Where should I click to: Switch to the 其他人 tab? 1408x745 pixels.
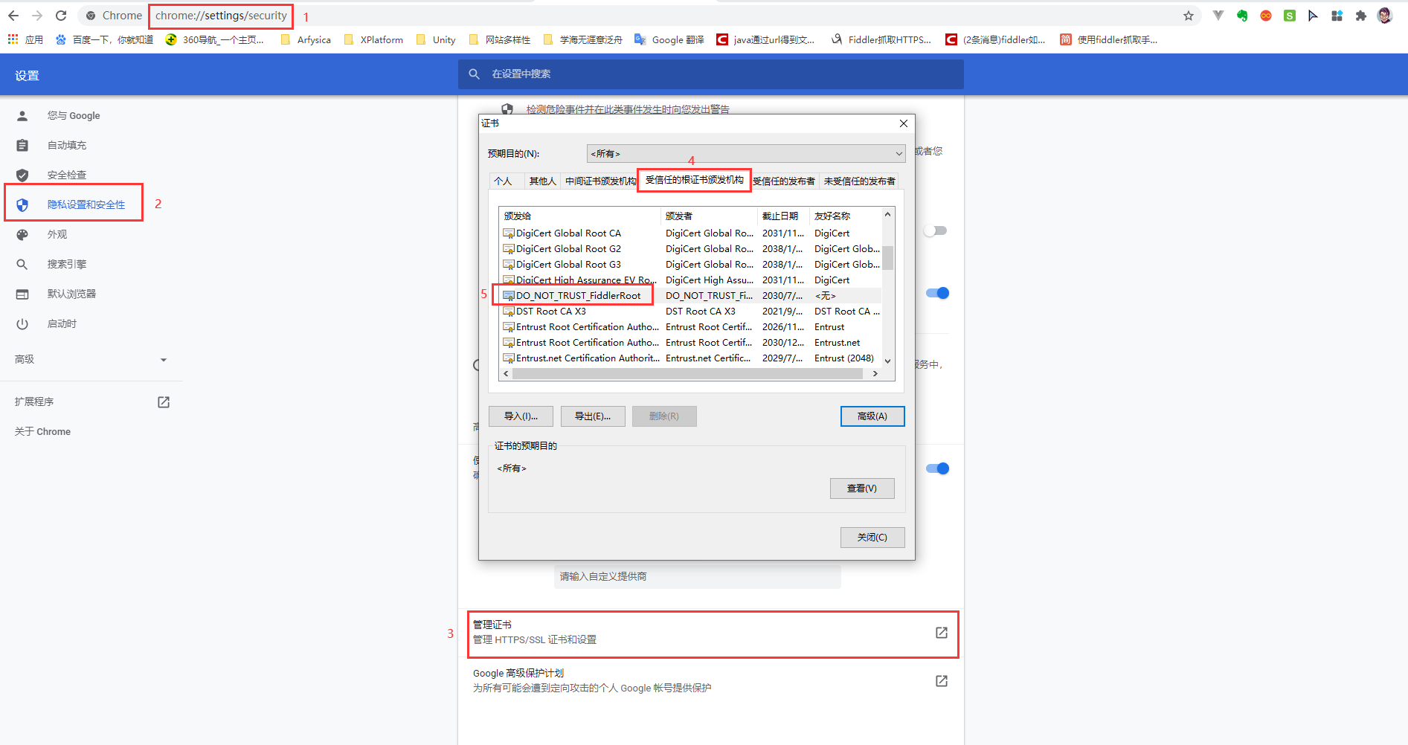[542, 181]
